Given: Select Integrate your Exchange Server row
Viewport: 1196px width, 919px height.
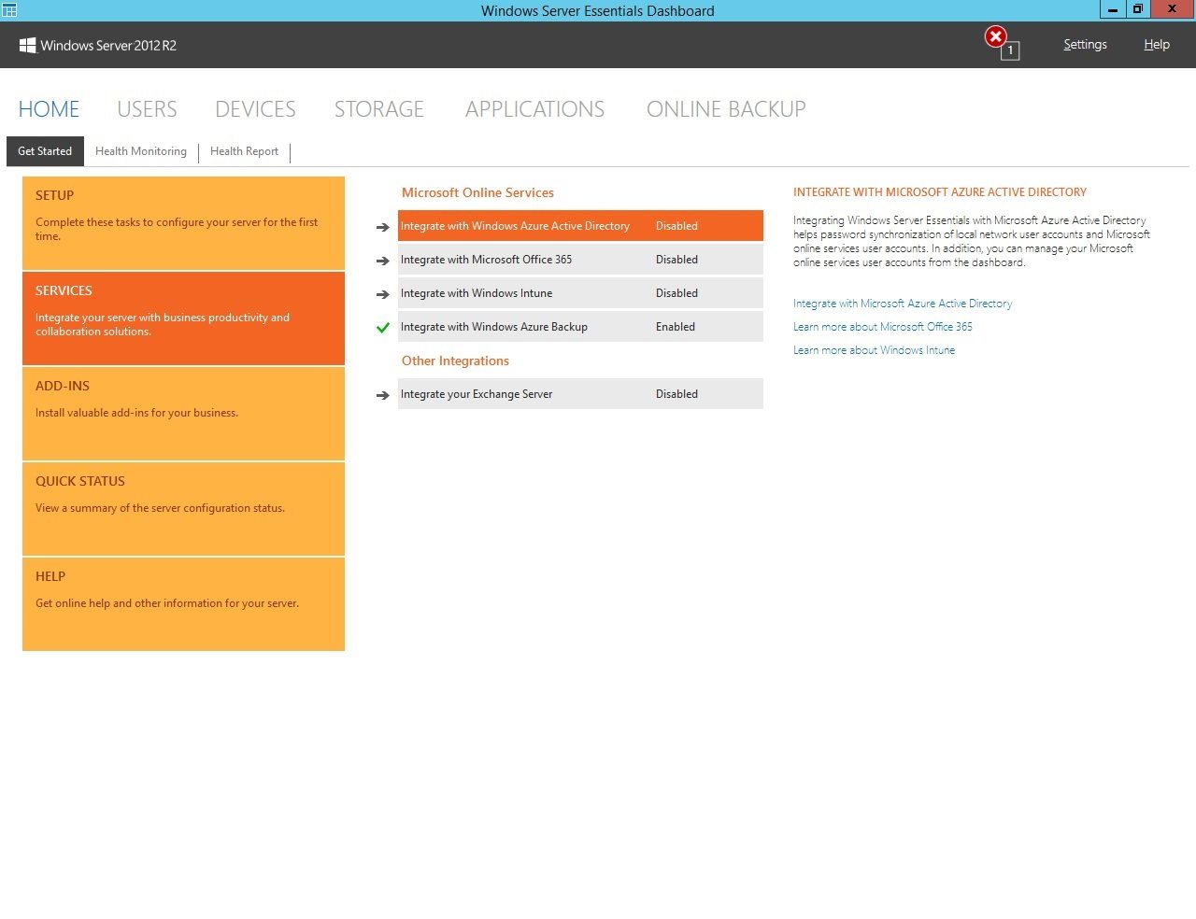Looking at the screenshot, I should pos(580,394).
